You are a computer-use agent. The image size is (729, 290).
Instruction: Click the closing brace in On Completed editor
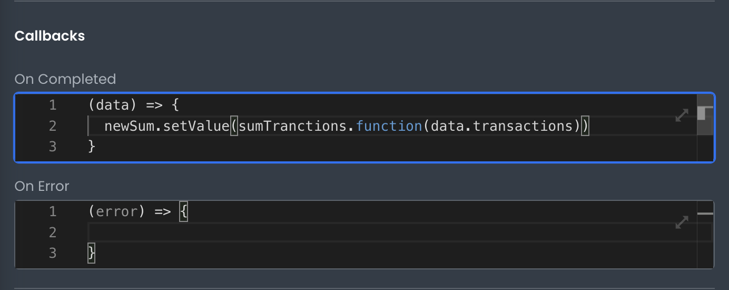[92, 146]
